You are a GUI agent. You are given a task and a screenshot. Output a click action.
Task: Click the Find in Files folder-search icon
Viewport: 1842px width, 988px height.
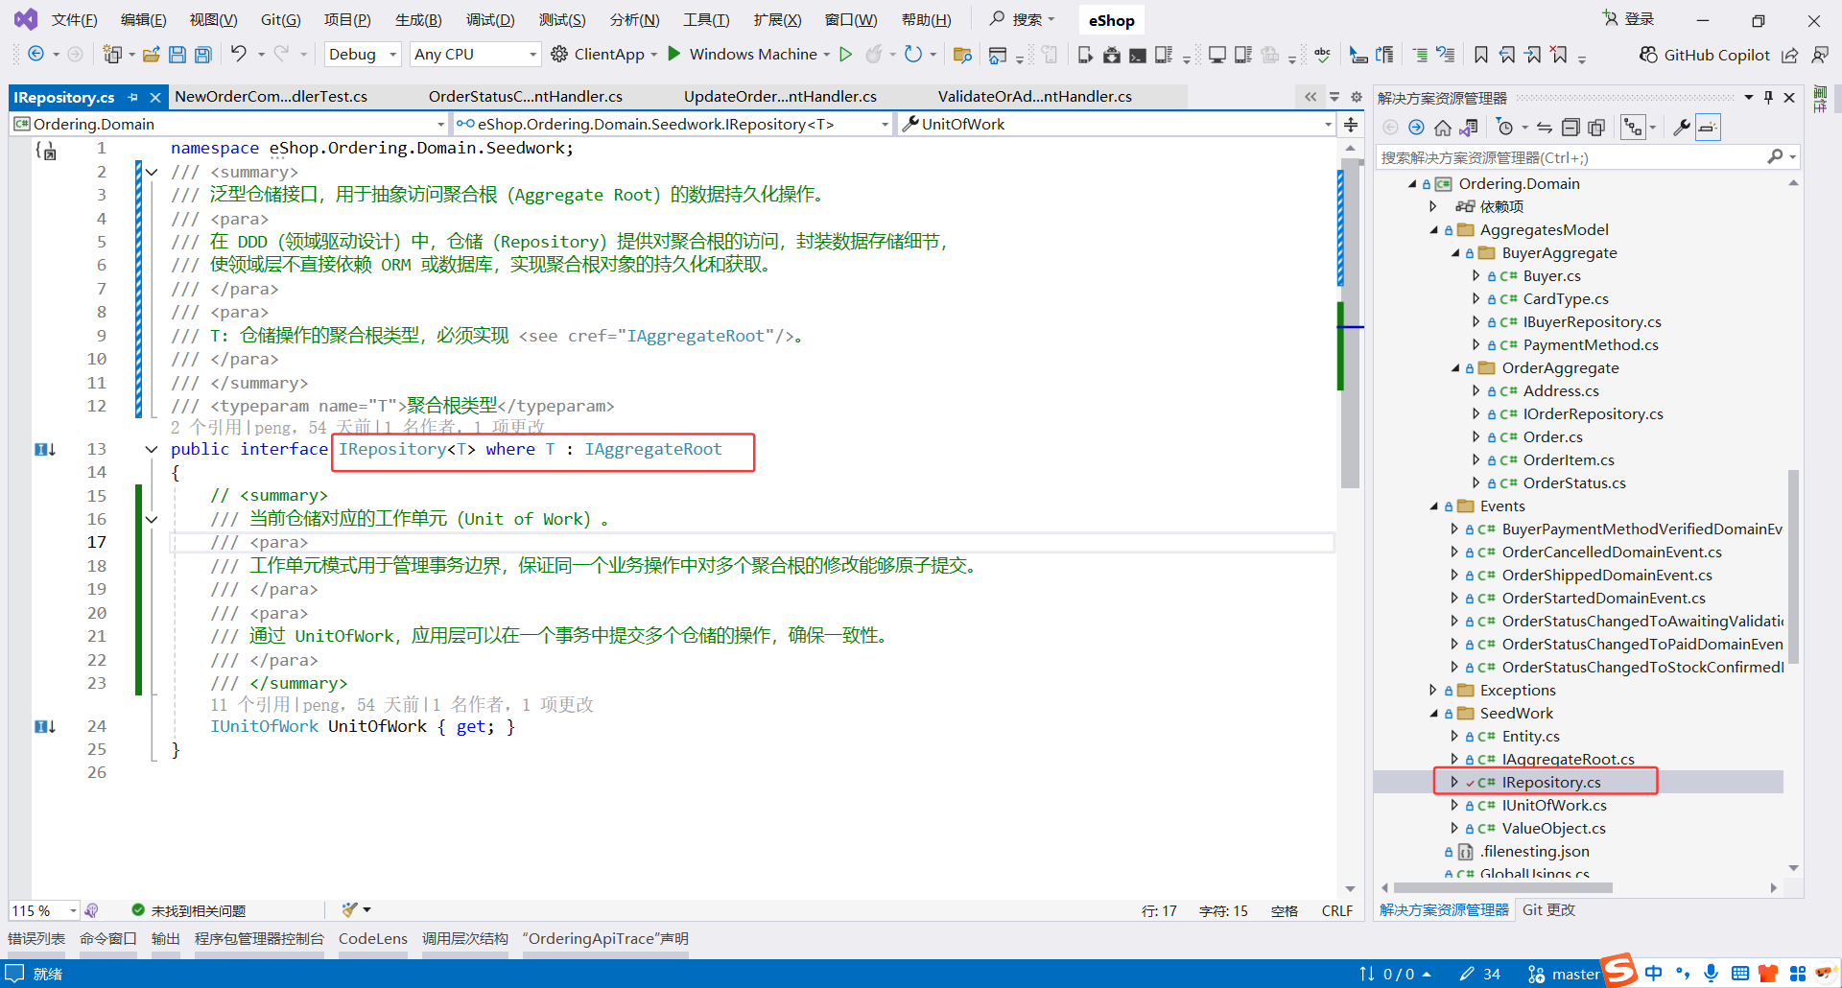962,55
